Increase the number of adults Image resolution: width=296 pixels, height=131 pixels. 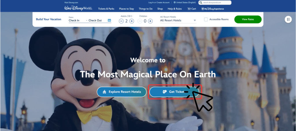tap(132, 21)
